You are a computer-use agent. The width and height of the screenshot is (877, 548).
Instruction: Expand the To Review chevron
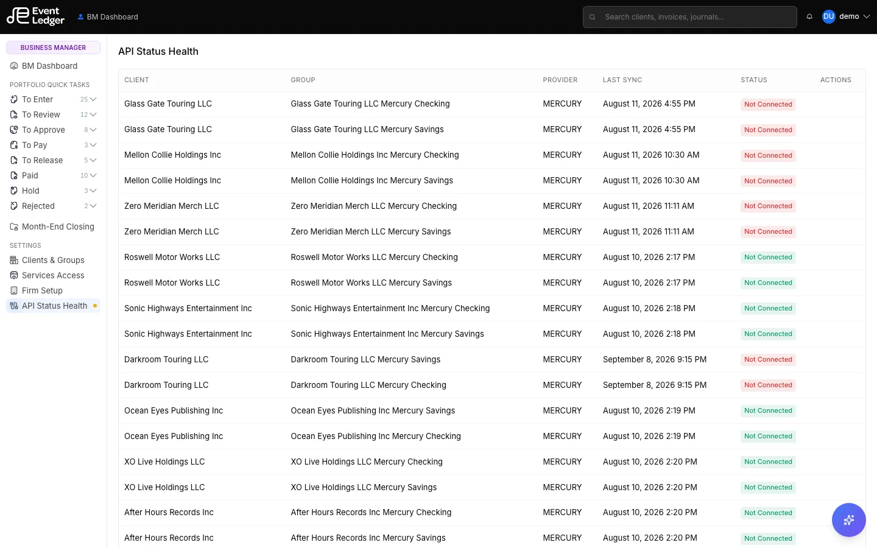(x=93, y=114)
